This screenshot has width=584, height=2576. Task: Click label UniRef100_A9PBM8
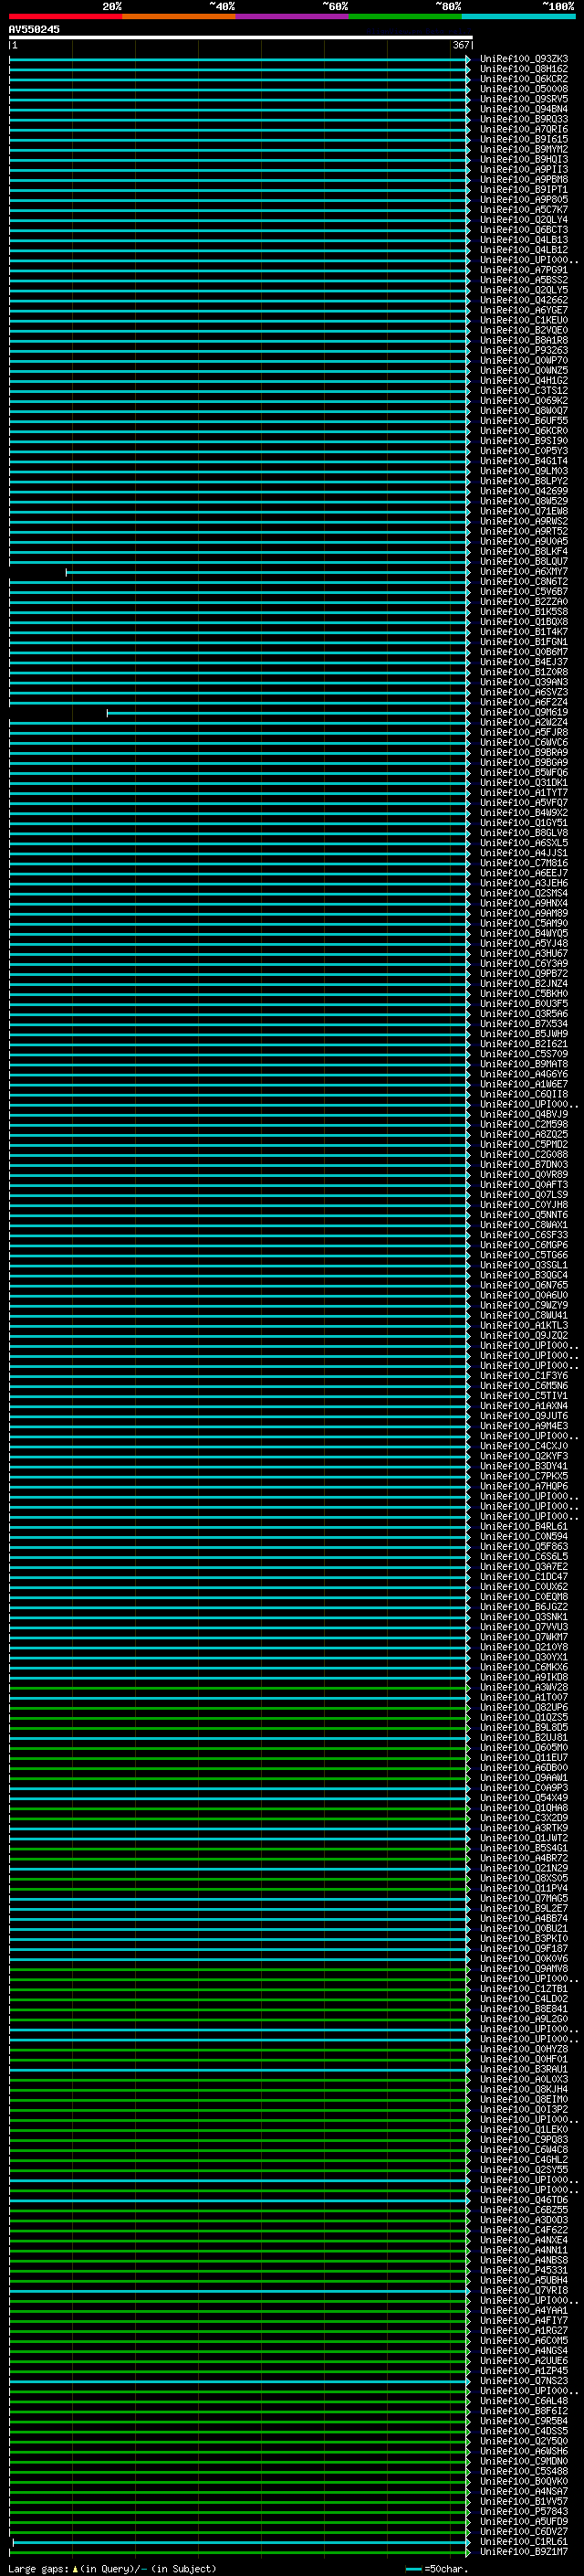coord(523,179)
